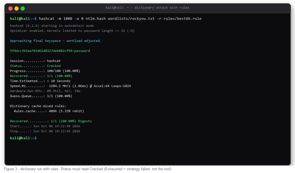Screen dimensions: 295x173
Task: Select 'Approaching final keyspace' message
Action: pyautogui.click(x=56, y=41)
